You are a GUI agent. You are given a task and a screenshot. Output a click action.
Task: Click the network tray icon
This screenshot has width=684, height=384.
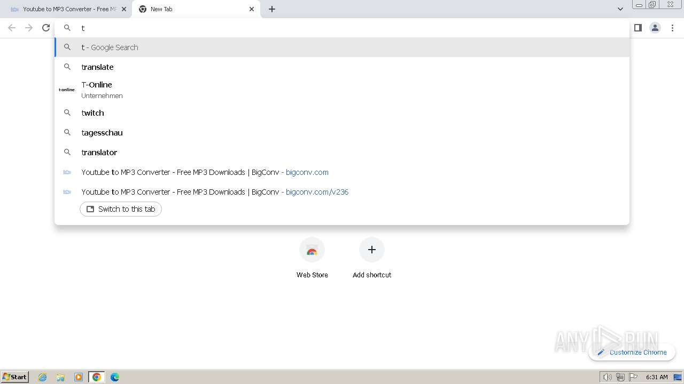tap(620, 377)
